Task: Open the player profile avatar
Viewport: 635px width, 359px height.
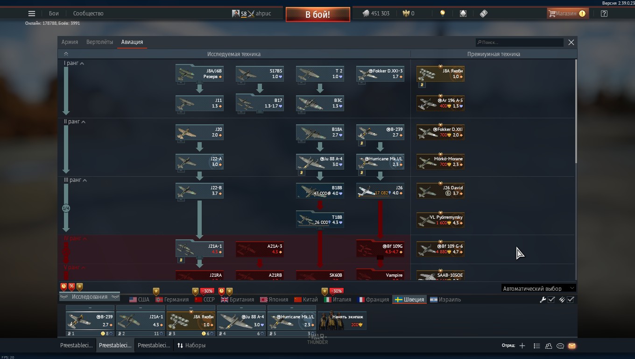Action: point(236,14)
